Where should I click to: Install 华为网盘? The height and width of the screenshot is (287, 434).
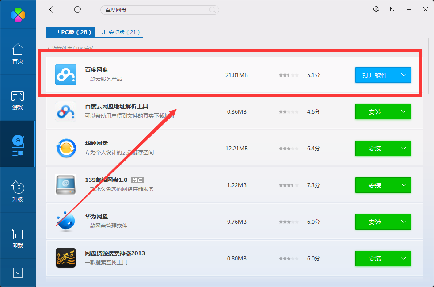[x=376, y=222]
